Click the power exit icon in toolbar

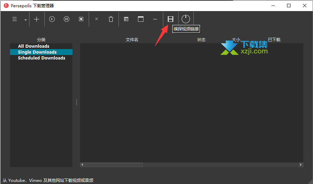click(186, 19)
